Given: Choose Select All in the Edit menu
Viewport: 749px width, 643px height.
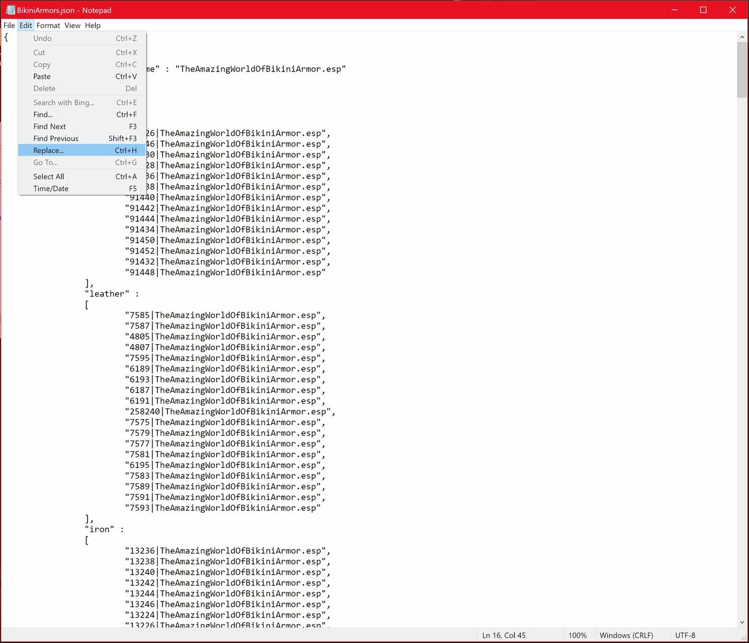Looking at the screenshot, I should (82, 176).
